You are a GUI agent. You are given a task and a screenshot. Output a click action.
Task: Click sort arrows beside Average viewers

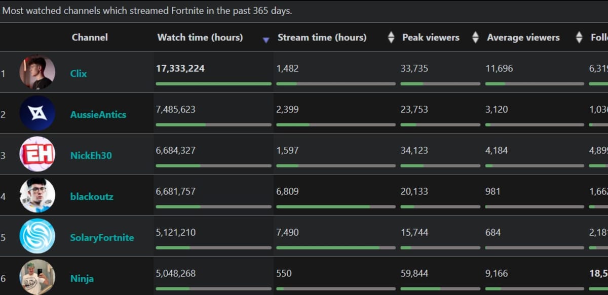[579, 37]
